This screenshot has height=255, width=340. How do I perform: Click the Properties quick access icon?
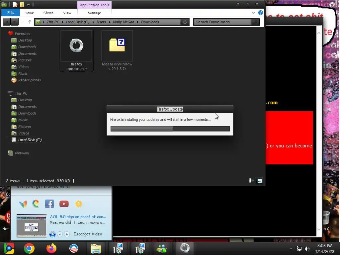(x=15, y=5)
